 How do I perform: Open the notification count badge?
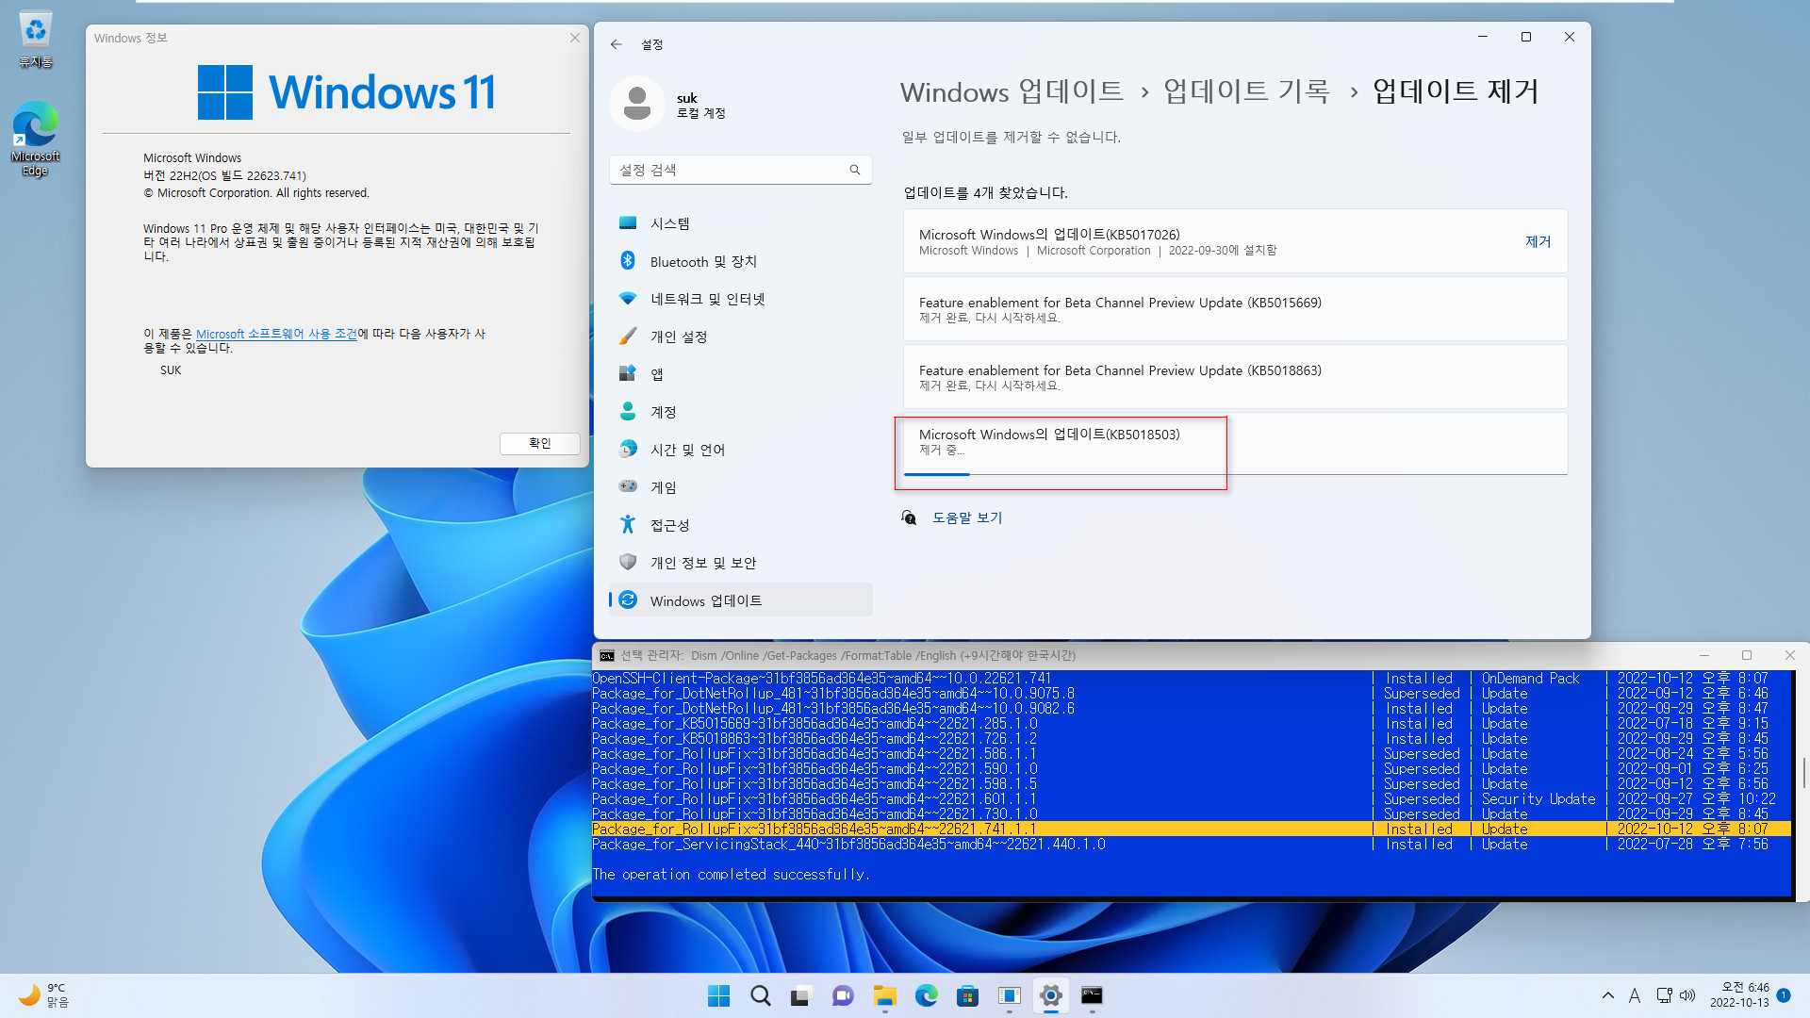1784,995
